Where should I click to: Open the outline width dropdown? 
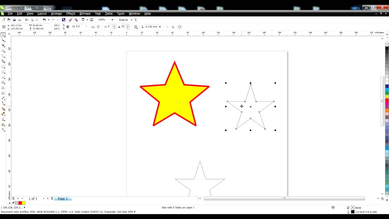click(160, 27)
